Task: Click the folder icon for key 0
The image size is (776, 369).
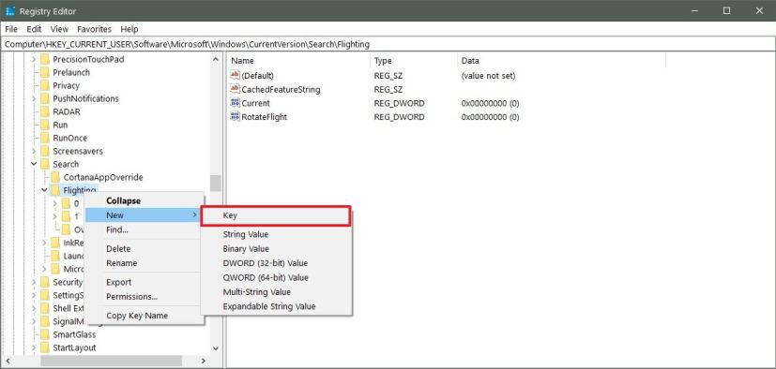Action: tap(66, 203)
